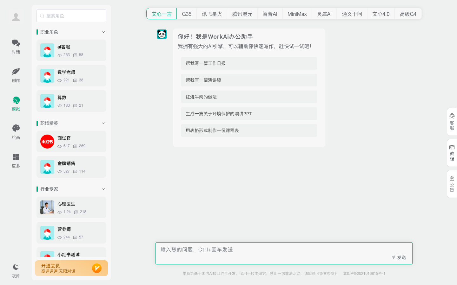Open the 模拟 simulation section

16,104
